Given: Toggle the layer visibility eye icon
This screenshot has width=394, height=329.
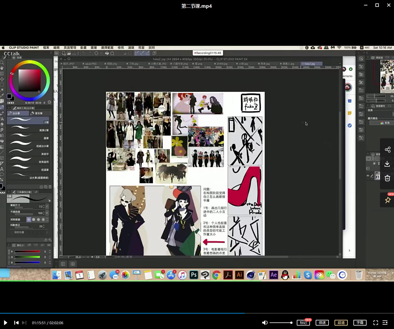Looking at the screenshot, I should click(368, 176).
